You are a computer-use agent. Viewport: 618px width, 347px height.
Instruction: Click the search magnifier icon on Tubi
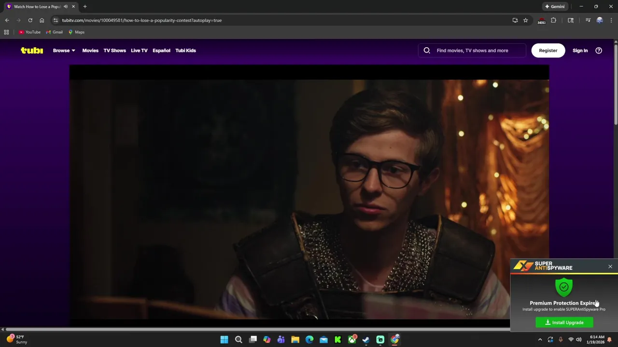[x=427, y=50]
